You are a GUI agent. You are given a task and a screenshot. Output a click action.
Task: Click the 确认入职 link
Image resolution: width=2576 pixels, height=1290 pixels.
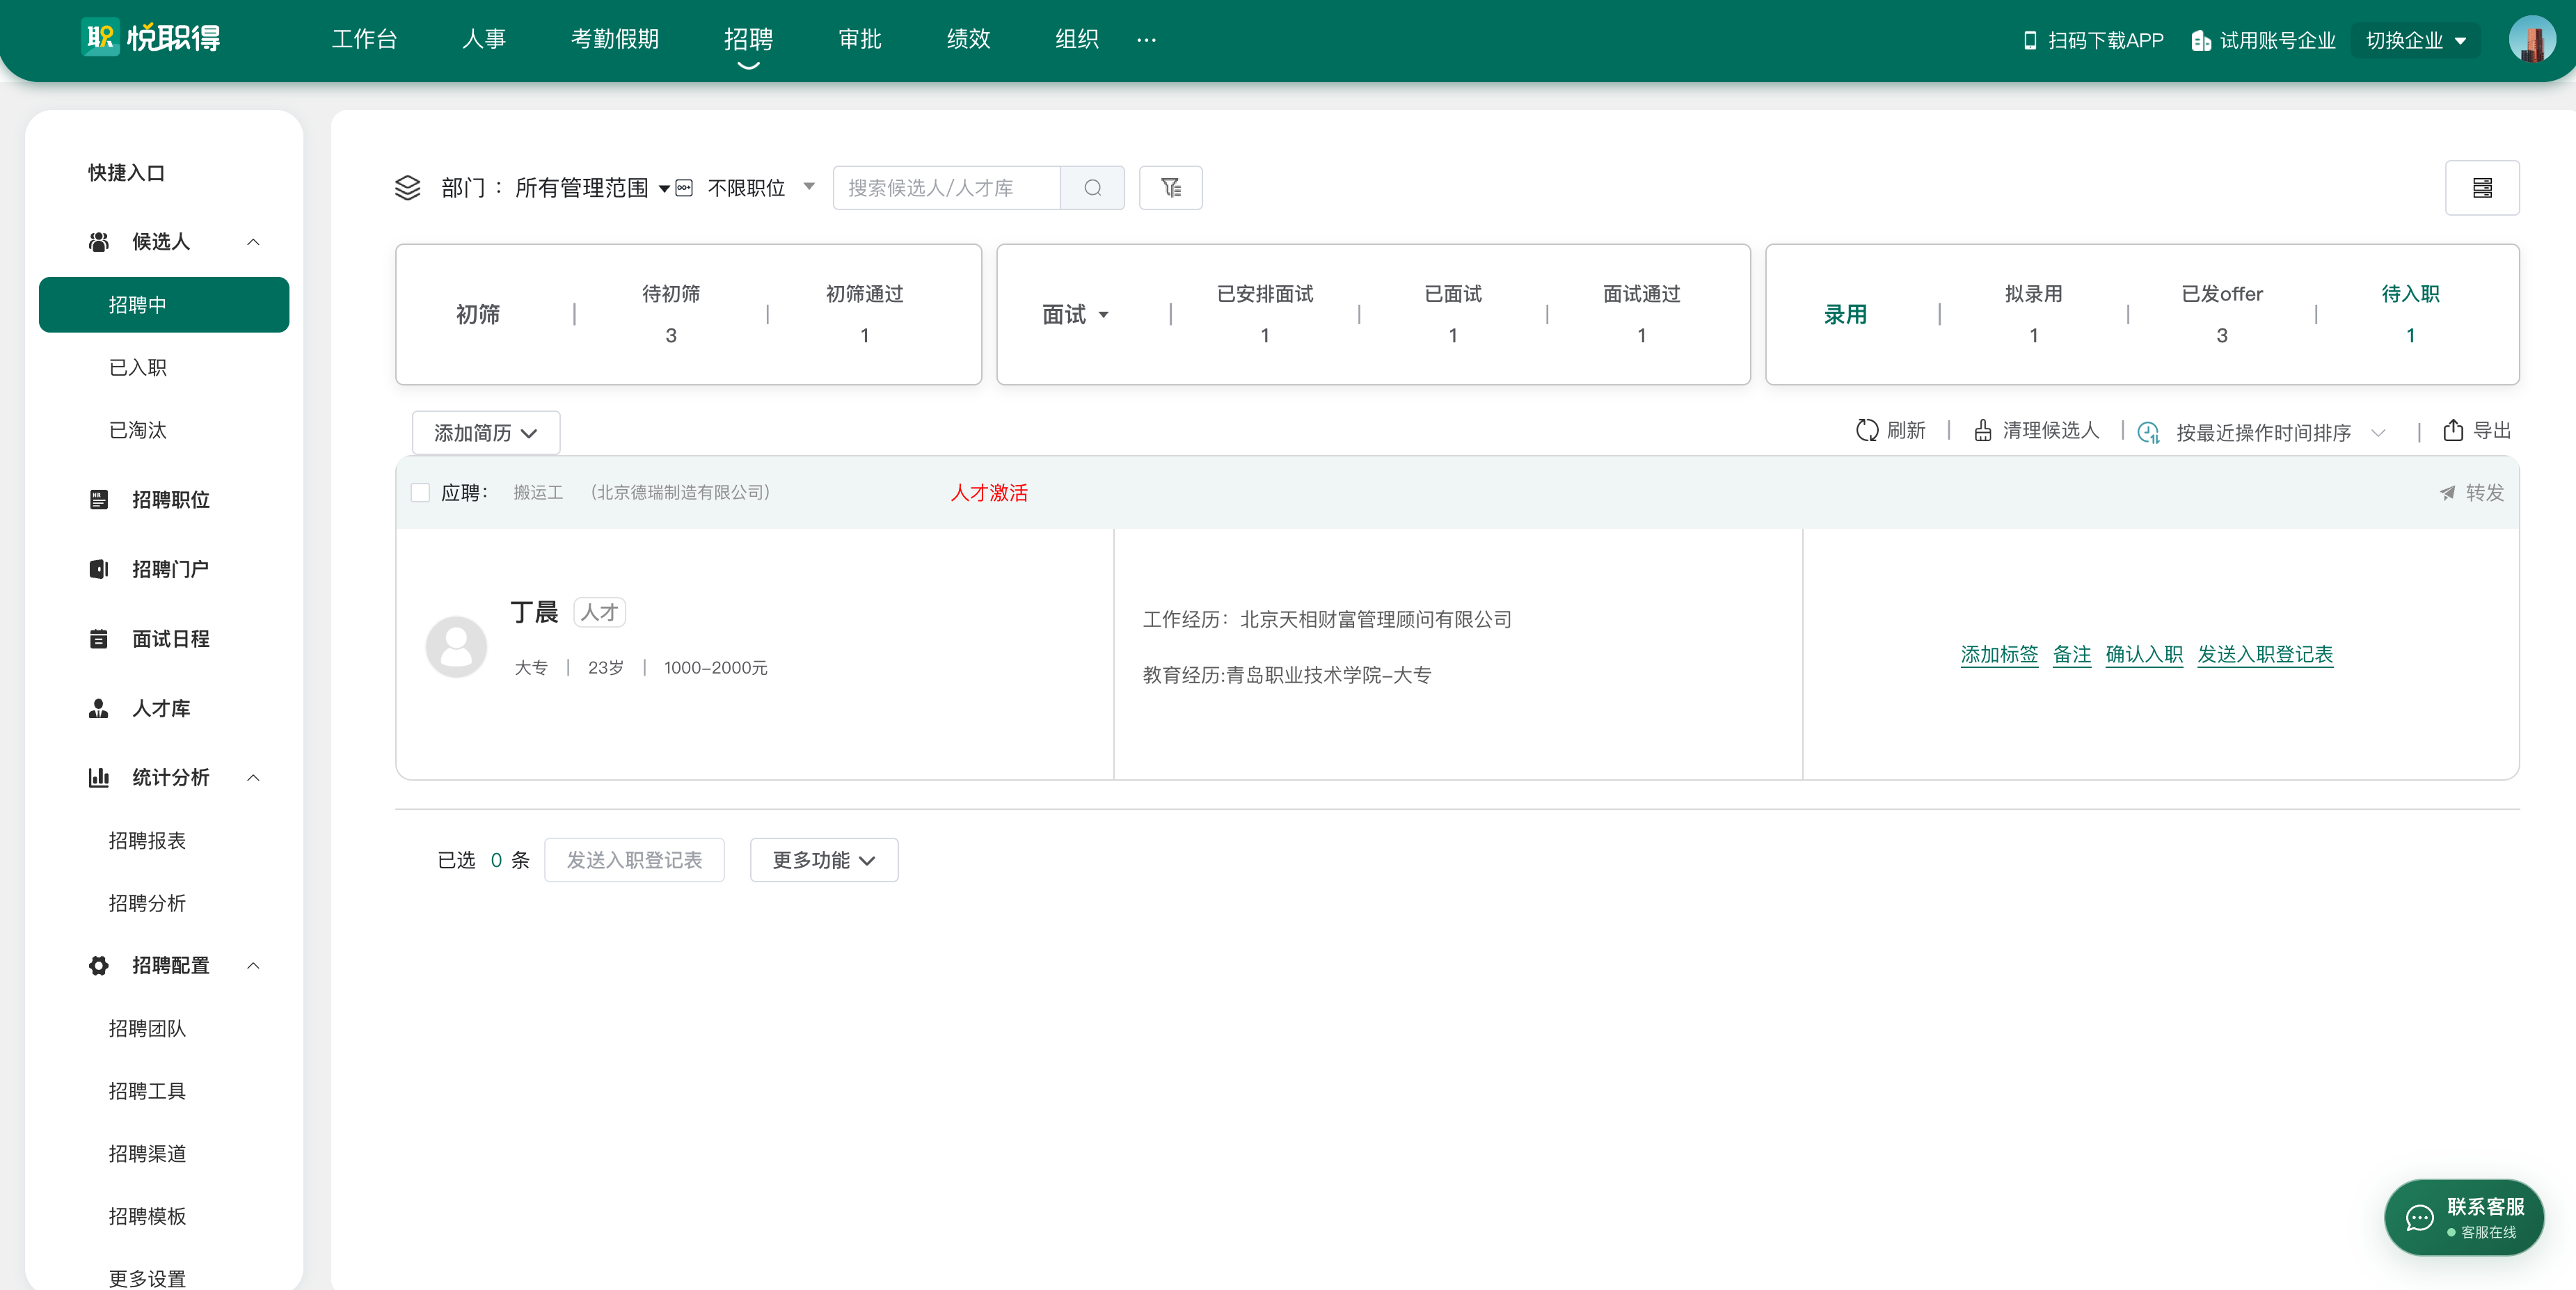pyautogui.click(x=2144, y=654)
